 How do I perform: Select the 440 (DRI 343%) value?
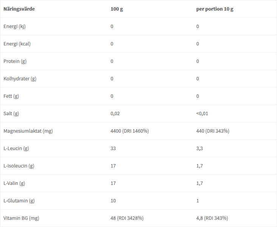click(213, 131)
